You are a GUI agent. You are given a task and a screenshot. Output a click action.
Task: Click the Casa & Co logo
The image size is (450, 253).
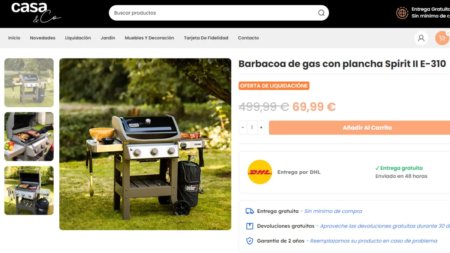point(36,12)
